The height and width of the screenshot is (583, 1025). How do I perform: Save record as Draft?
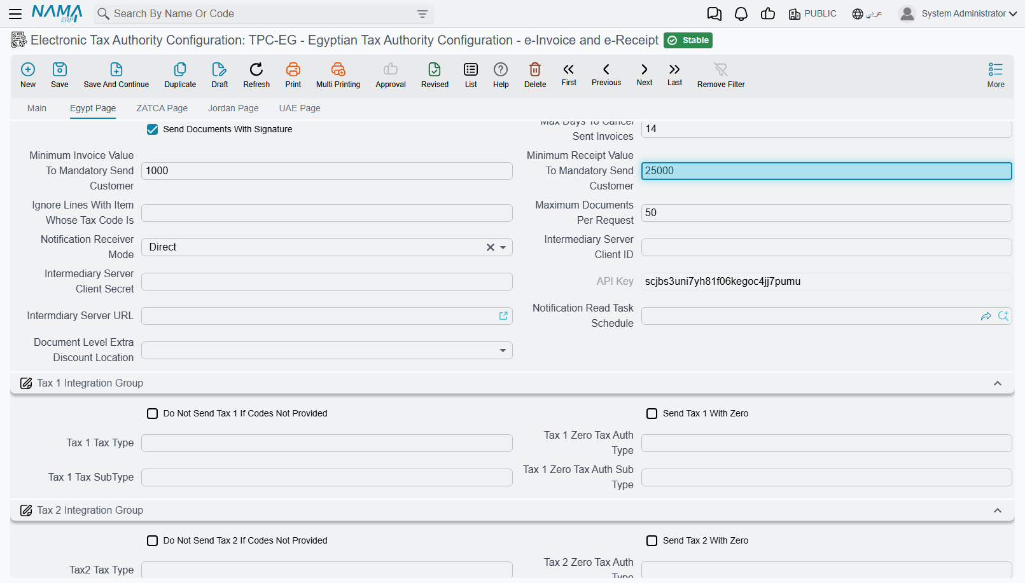point(220,69)
